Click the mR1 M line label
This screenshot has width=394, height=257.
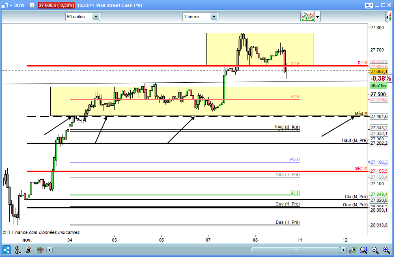[x=361, y=168]
